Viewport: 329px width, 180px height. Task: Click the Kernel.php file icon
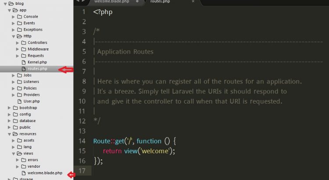pos(24,62)
